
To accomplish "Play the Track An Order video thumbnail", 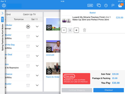I will [53, 68].
